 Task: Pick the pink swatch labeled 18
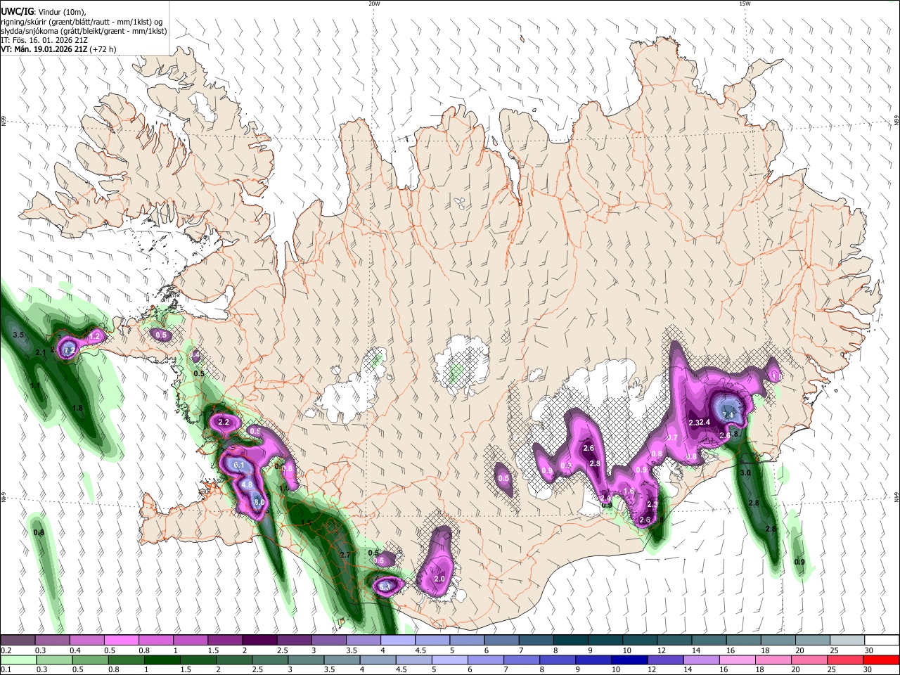coord(773,660)
